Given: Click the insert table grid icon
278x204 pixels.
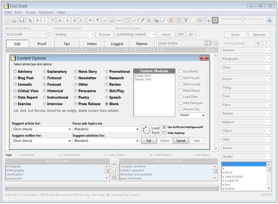Looking at the screenshot, I should (x=127, y=20).
